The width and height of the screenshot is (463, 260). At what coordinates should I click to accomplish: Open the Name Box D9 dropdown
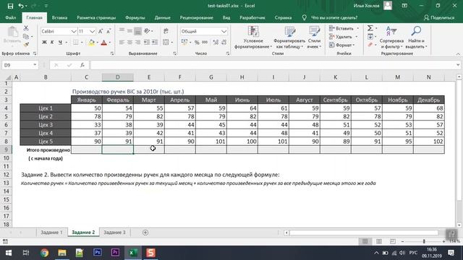[35, 65]
